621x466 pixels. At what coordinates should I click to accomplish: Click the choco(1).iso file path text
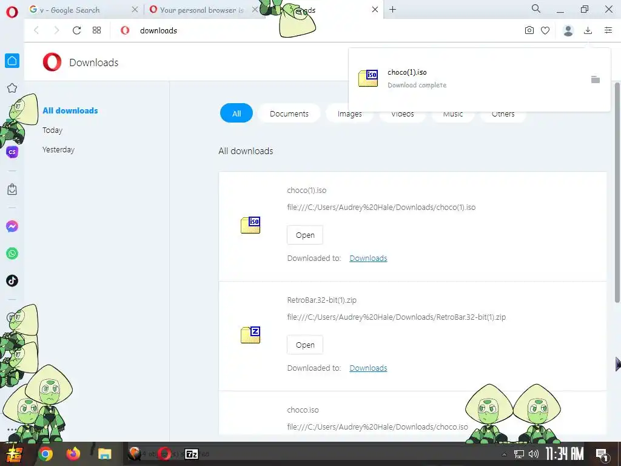click(x=381, y=208)
